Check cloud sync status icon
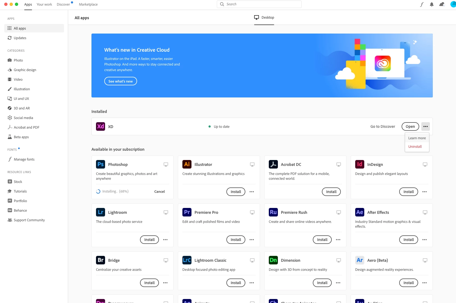The height and width of the screenshot is (303, 456). 442,4
